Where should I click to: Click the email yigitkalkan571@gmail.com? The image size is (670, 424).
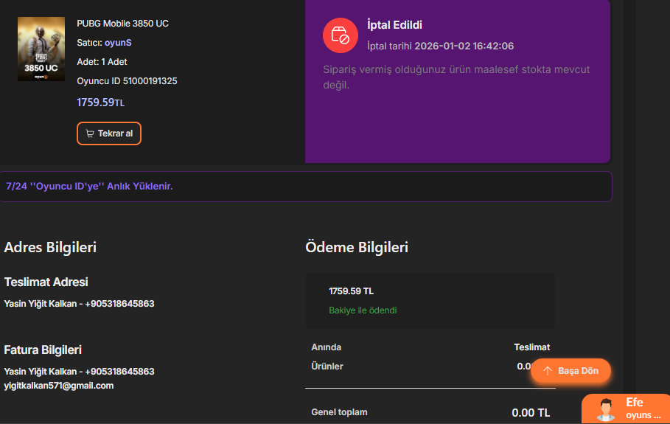click(x=58, y=386)
